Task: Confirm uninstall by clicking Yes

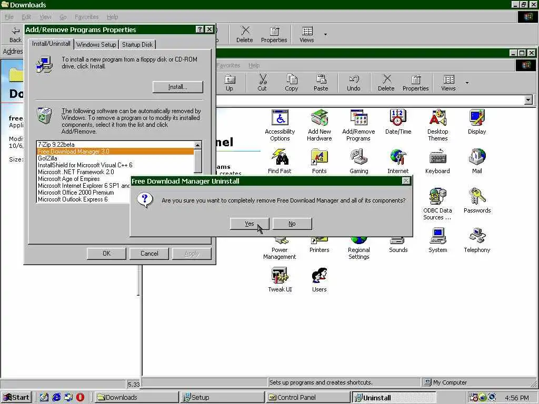Action: click(x=249, y=224)
